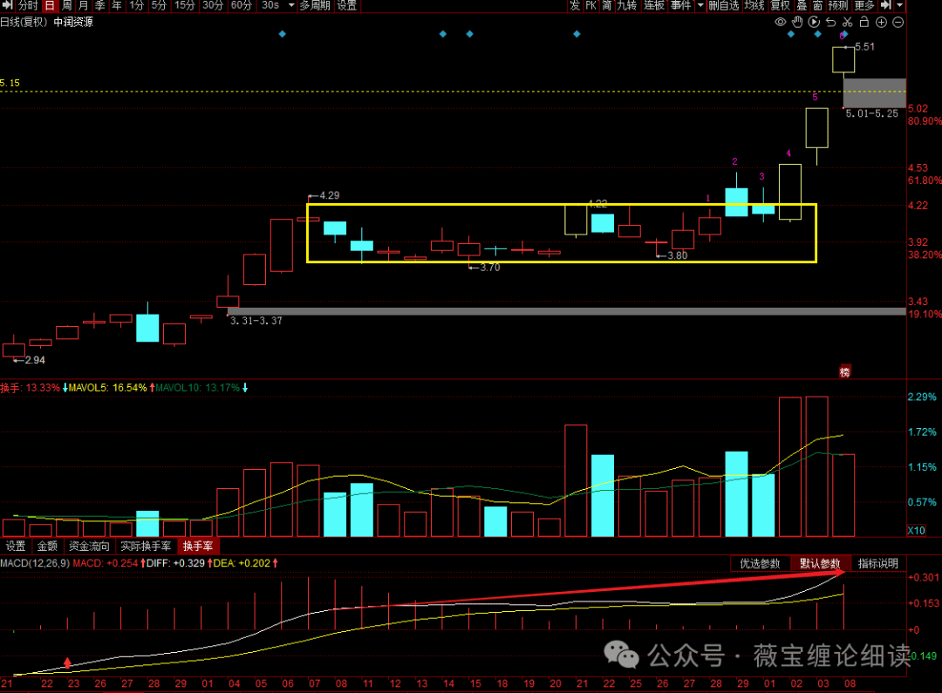Switch to the 5分 minute chart
Screen dimensions: 942x693
coord(159,5)
